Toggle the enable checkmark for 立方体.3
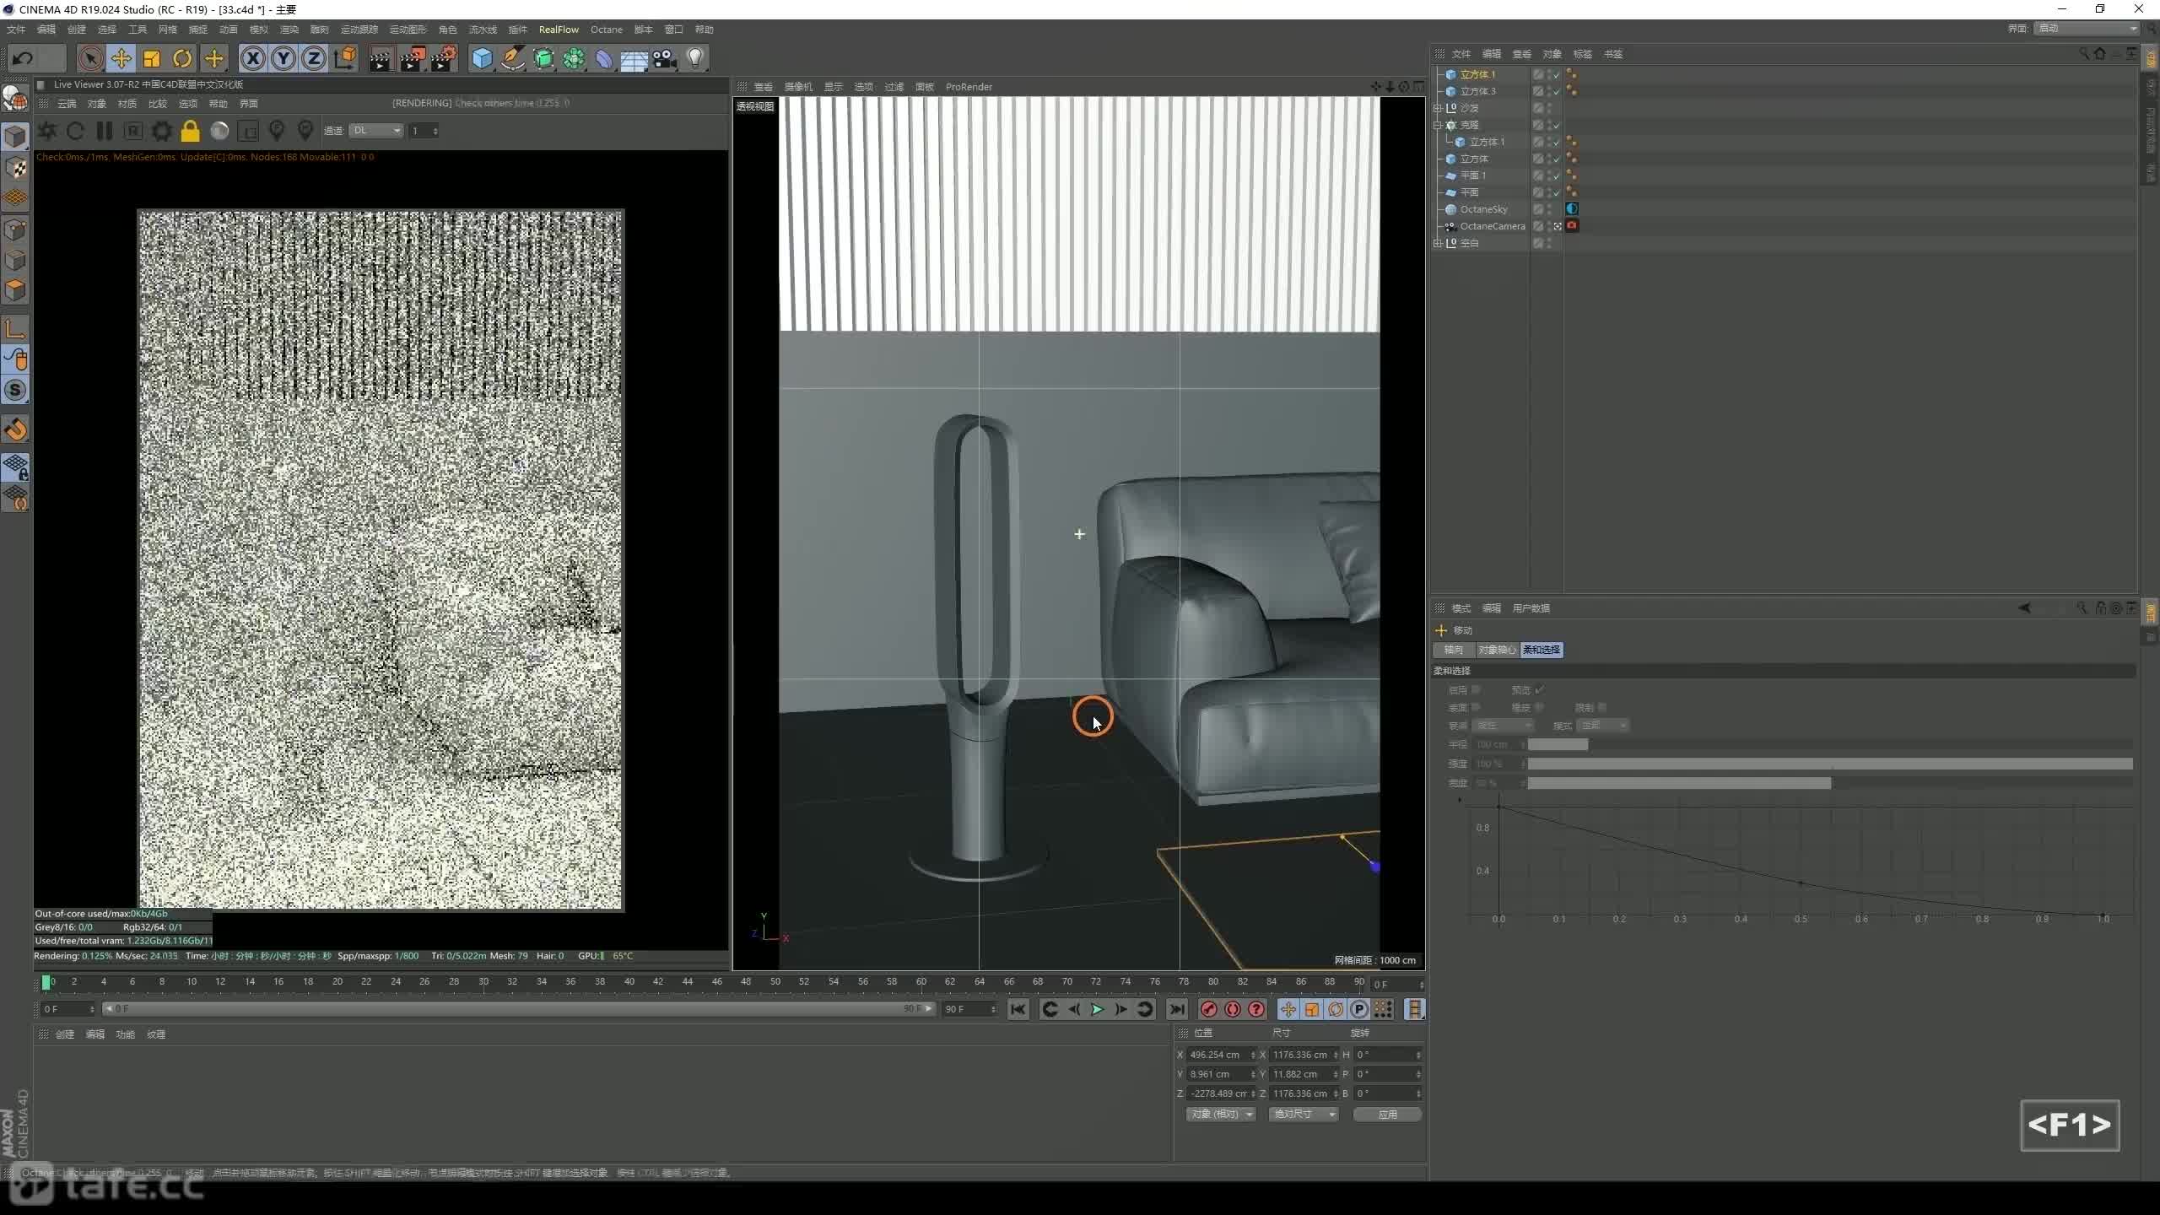Viewport: 2160px width, 1215px height. pyautogui.click(x=1557, y=91)
